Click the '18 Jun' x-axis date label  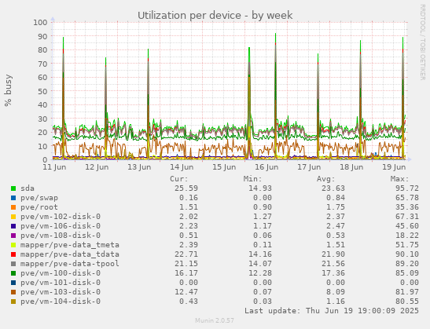pos(352,167)
